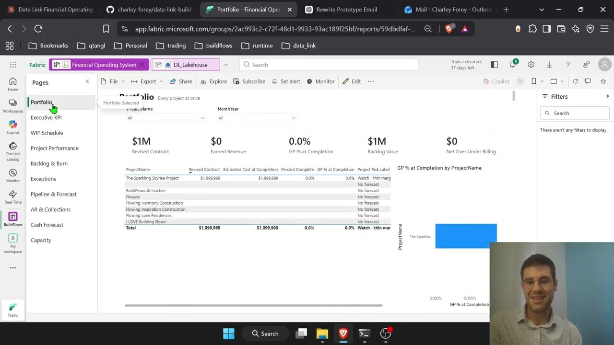Open Workspaces in the left sidebar
This screenshot has height=345, width=614.
(13, 106)
